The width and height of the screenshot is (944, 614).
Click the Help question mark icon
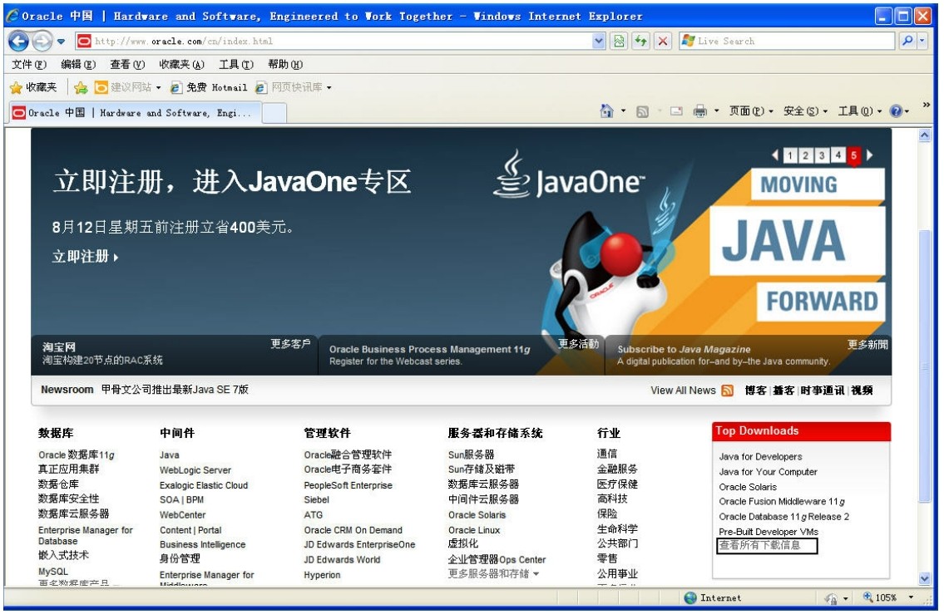(896, 111)
